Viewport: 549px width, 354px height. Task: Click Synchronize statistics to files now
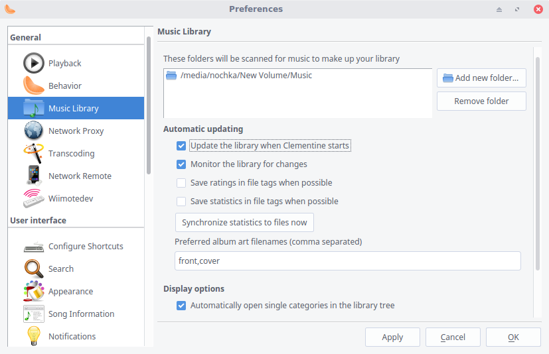tap(244, 223)
